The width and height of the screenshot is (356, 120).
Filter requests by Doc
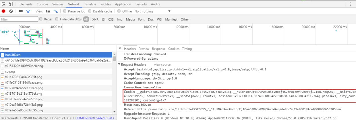point(151,19)
